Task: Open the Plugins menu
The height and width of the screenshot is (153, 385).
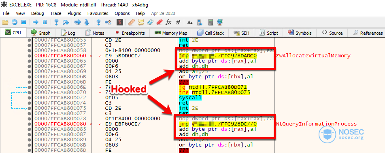Action: coord(74,13)
